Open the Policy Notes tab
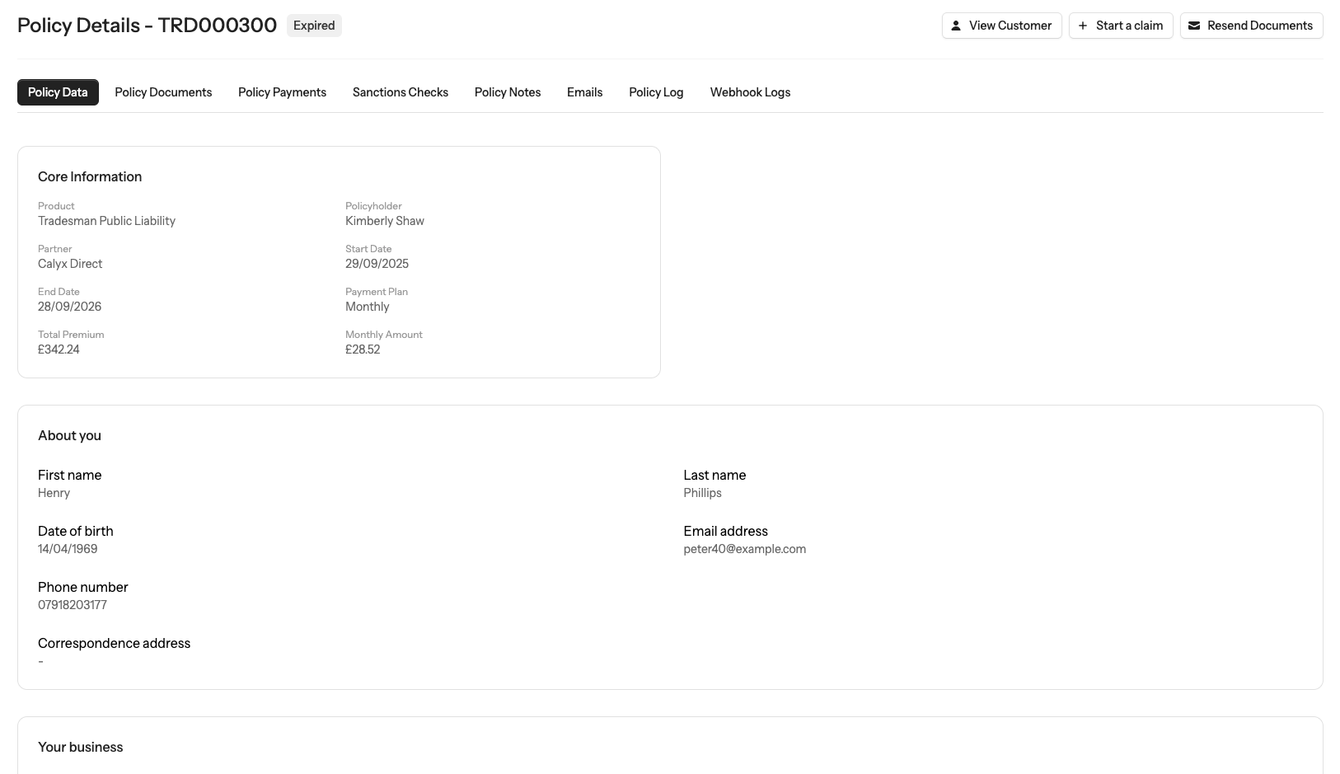The width and height of the screenshot is (1340, 774). pyautogui.click(x=508, y=92)
